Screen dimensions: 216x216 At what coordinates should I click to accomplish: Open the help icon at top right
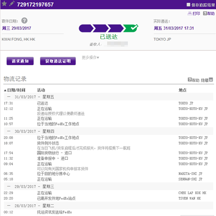coord(205,13)
